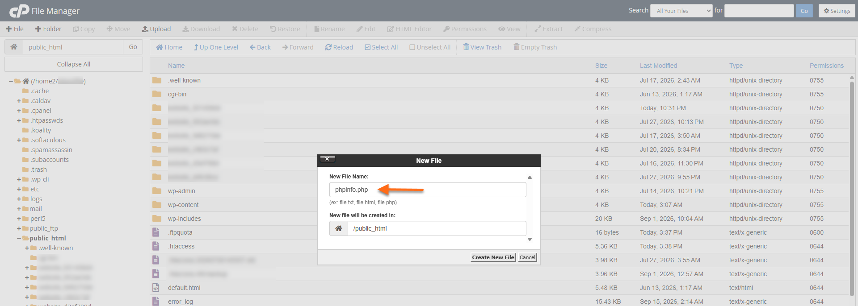Go to Home directory in navigation bar
Image resolution: width=858 pixels, height=306 pixels.
click(x=169, y=47)
